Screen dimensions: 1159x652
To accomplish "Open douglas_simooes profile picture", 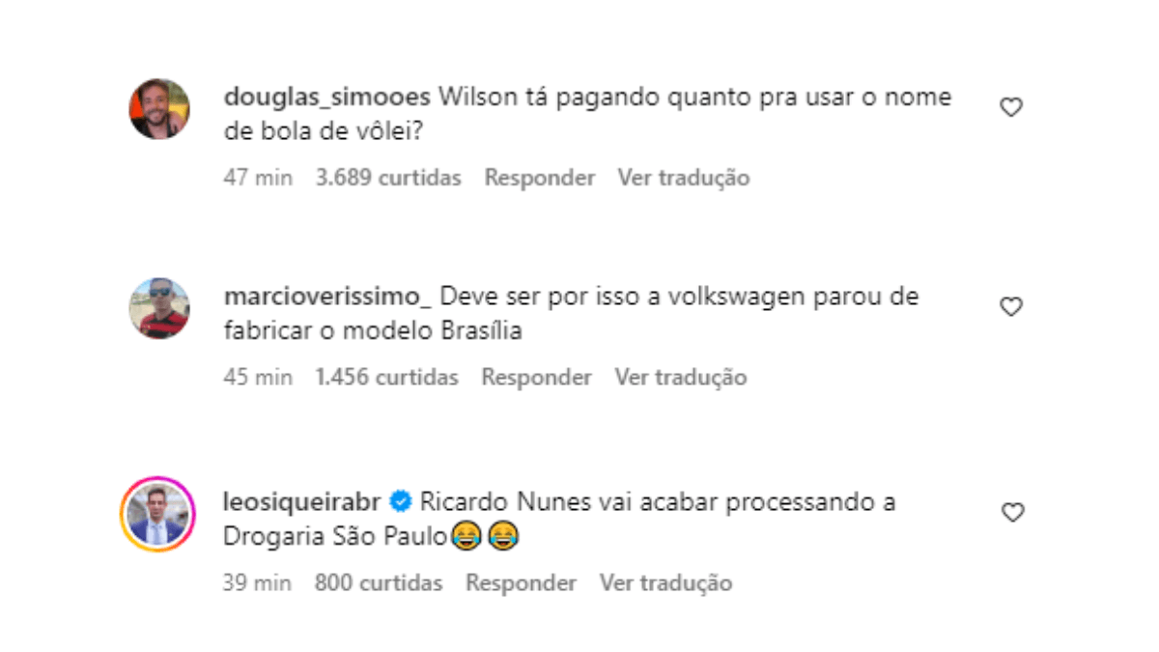I will coord(159,108).
